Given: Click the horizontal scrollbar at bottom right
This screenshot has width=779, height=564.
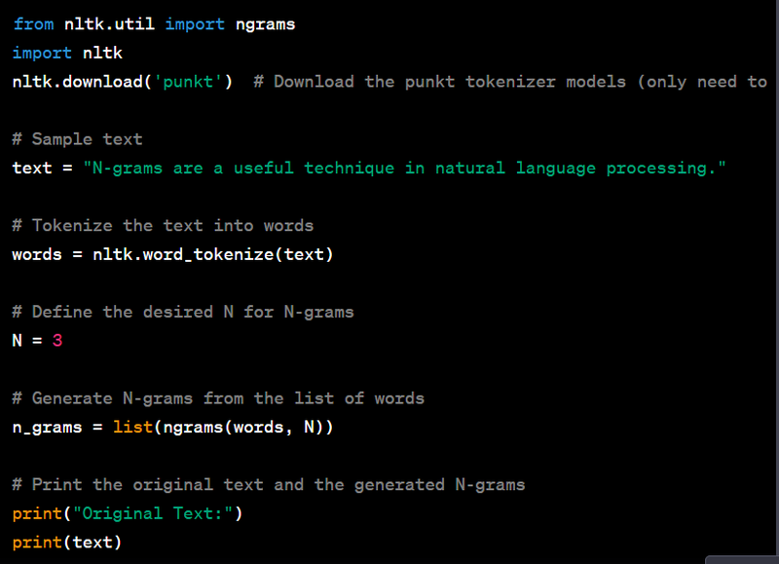Looking at the screenshot, I should (741, 559).
